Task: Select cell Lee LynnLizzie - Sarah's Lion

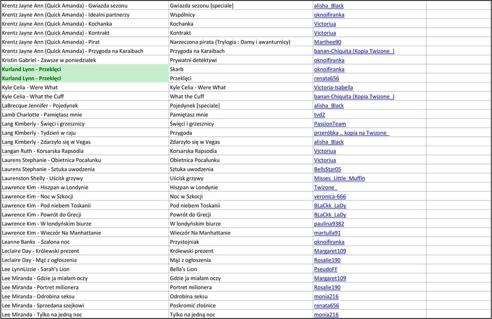Action: tap(85, 270)
